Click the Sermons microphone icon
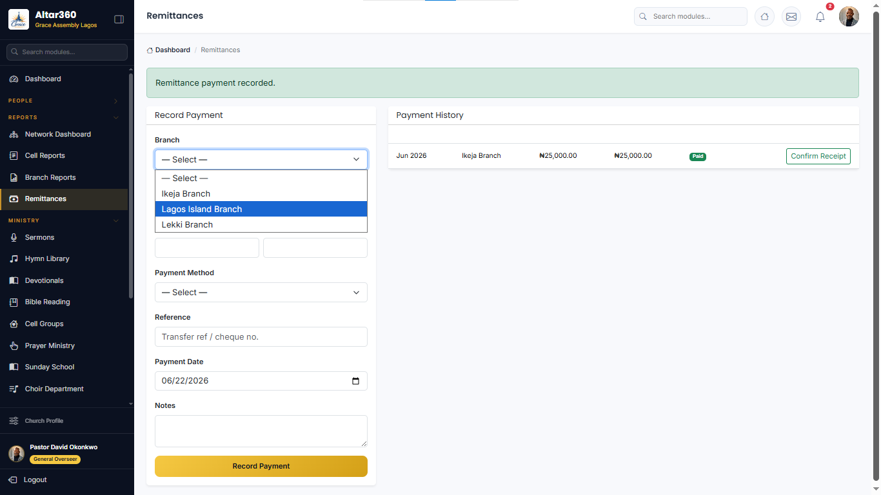This screenshot has height=495, width=881. tap(14, 237)
